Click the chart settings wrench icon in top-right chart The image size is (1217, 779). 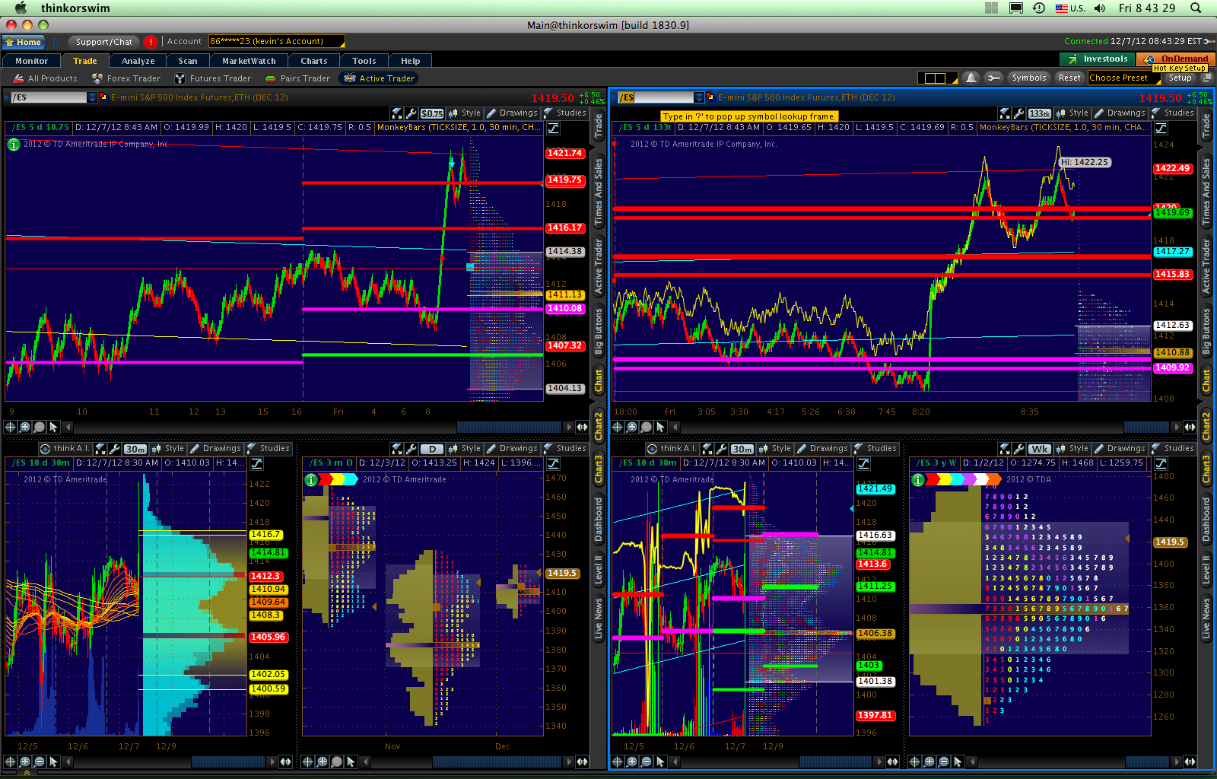click(1018, 113)
